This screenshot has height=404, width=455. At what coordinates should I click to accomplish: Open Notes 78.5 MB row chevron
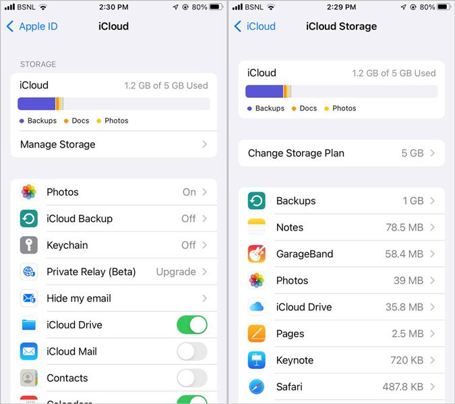pos(432,227)
